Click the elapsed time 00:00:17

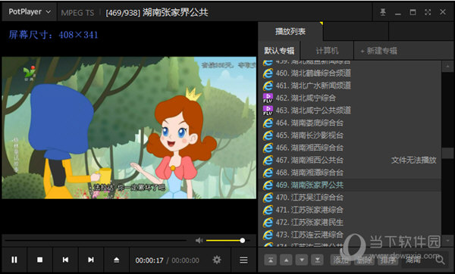149,260
